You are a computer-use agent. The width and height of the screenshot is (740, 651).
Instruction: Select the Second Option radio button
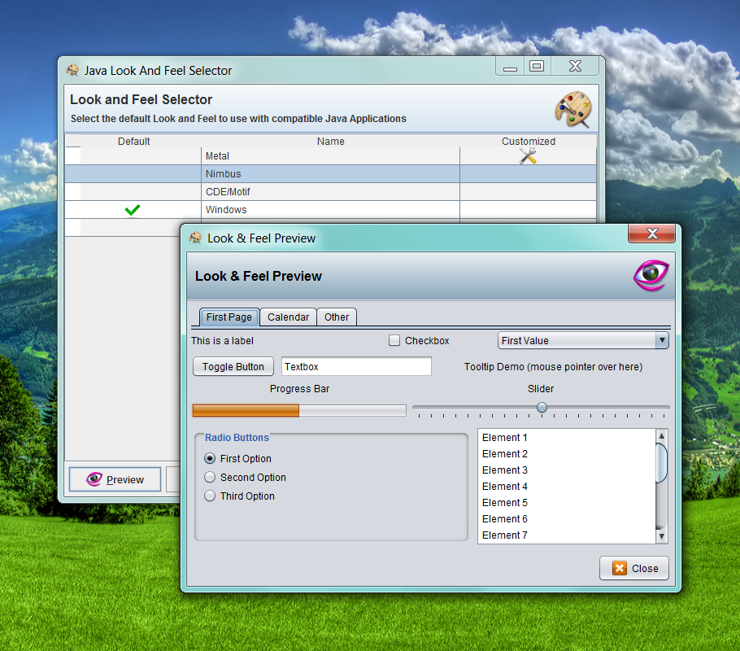click(210, 477)
